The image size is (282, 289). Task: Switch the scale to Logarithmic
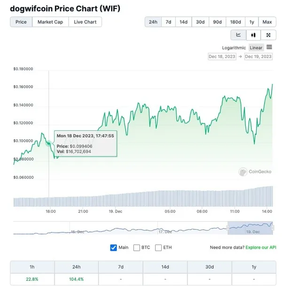(234, 47)
